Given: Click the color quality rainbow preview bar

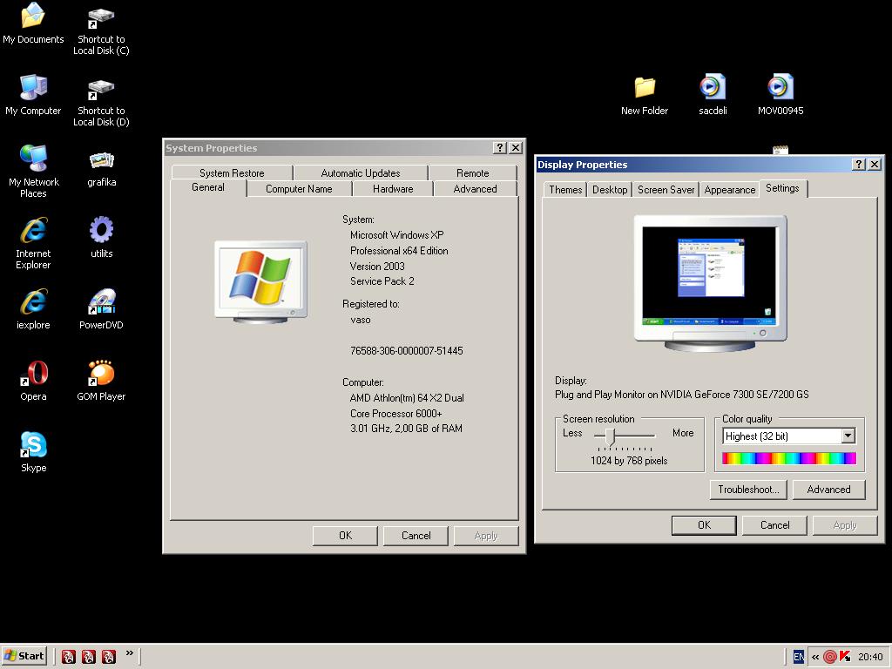Looking at the screenshot, I should [x=789, y=458].
